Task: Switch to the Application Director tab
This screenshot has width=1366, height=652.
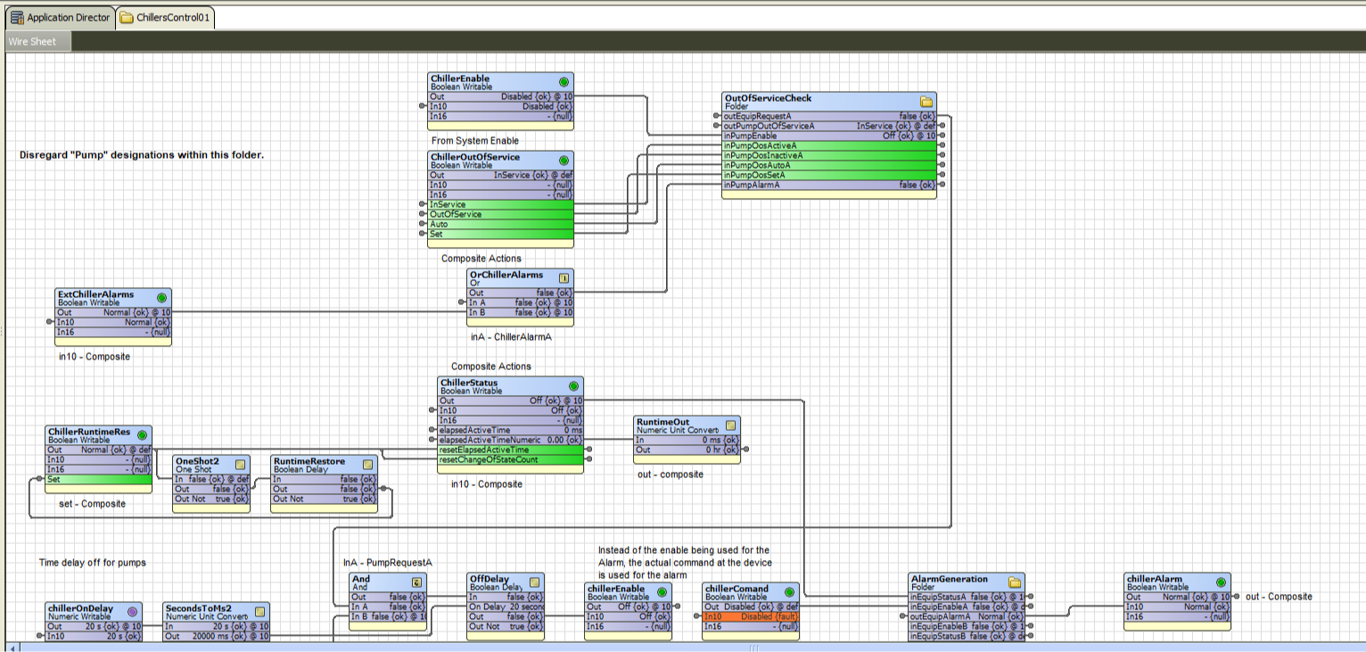Action: point(60,17)
